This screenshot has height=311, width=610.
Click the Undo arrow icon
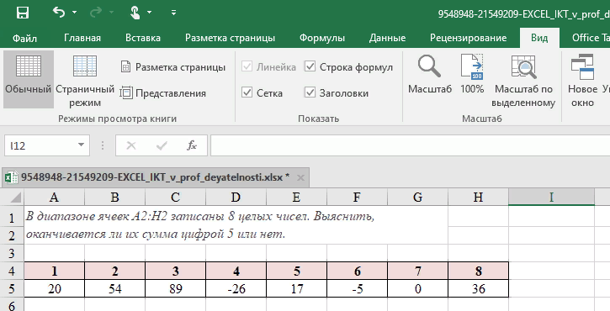pyautogui.click(x=59, y=13)
